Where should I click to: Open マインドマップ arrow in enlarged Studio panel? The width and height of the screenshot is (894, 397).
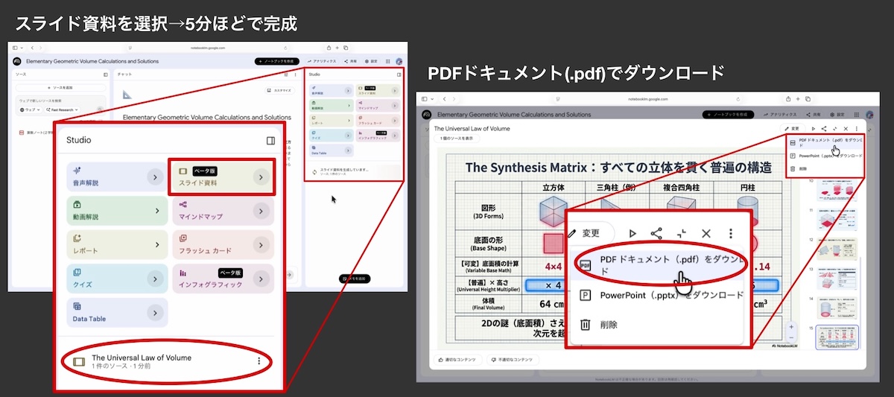[261, 211]
